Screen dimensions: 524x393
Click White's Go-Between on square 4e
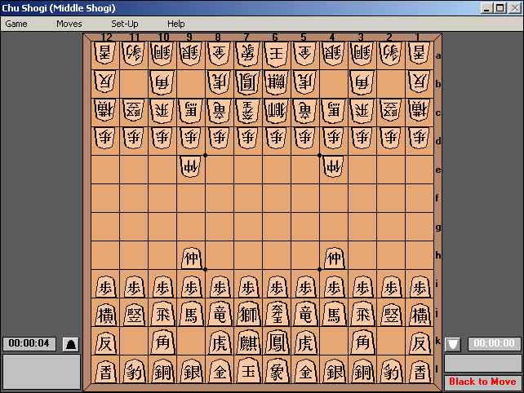tap(334, 167)
